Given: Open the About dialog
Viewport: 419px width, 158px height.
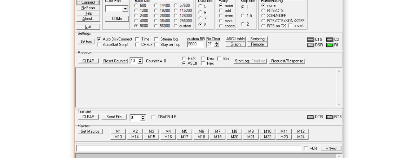Looking at the screenshot, I should [88, 19].
